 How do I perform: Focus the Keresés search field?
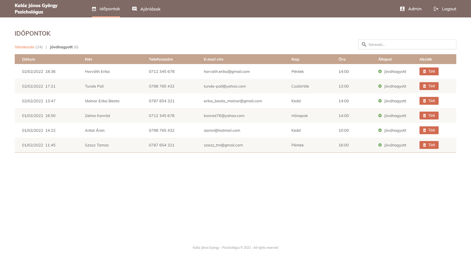click(407, 44)
